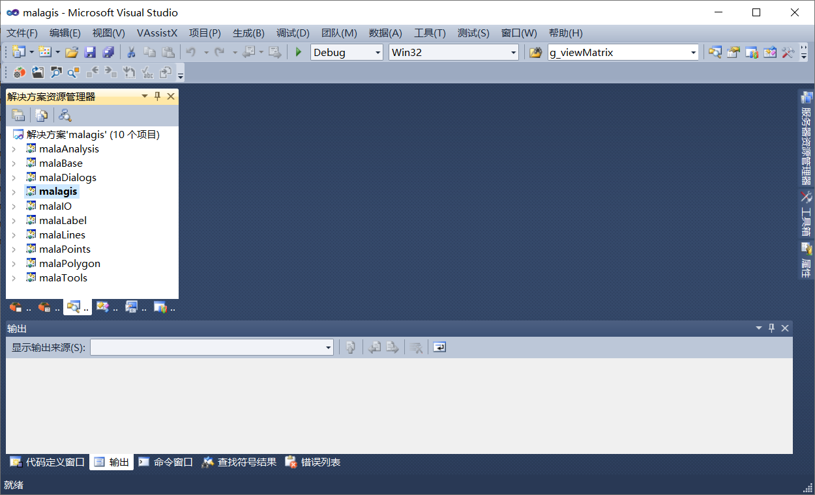The height and width of the screenshot is (495, 815).
Task: Click the Redo arrow icon
Action: [220, 52]
